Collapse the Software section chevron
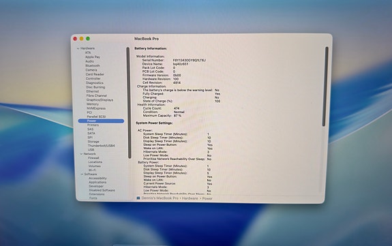Viewport: 392px width, 246px height. pos(82,174)
